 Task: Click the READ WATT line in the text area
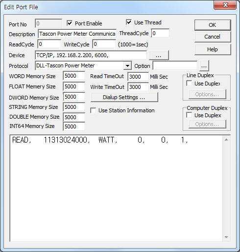point(100,140)
